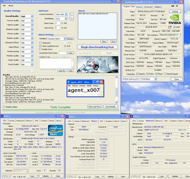Click the Results log vertical scrollbar
Viewport: 190px width, 179px height.
116,89
